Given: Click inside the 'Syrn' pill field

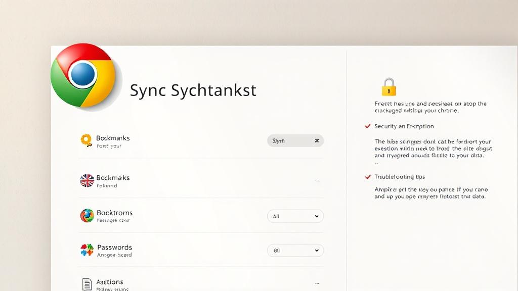Looking at the screenshot, I should (x=295, y=140).
